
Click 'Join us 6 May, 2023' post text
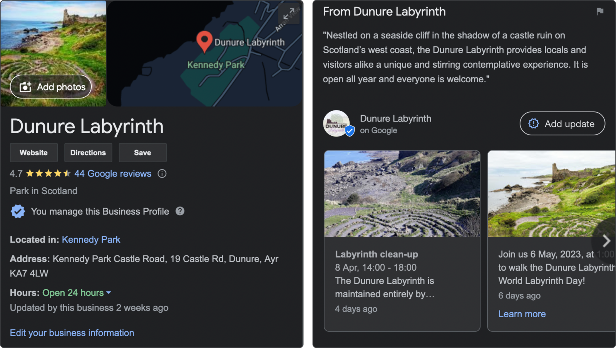point(556,267)
